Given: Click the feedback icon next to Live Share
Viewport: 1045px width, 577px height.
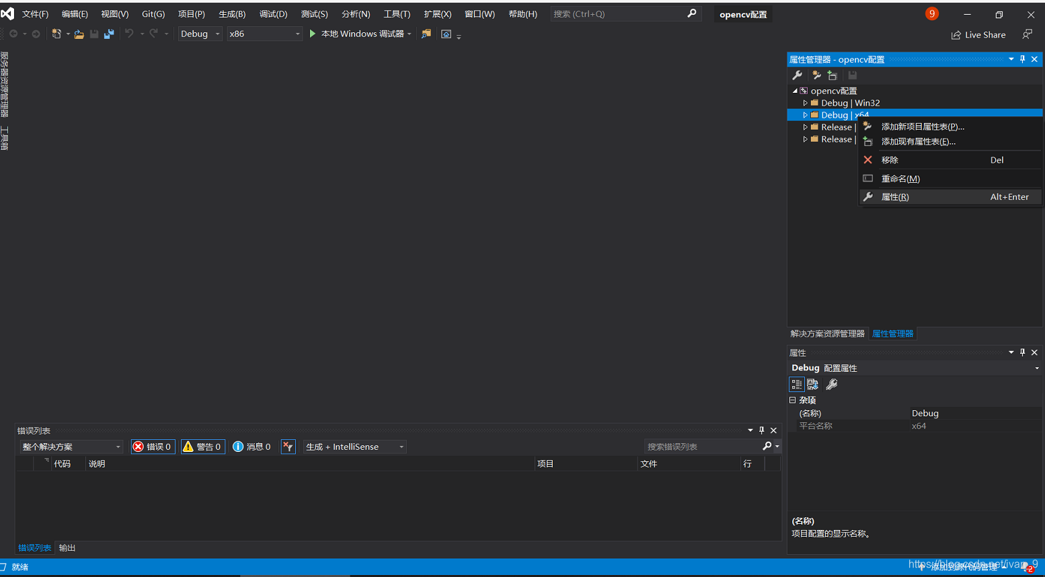Looking at the screenshot, I should point(1027,34).
